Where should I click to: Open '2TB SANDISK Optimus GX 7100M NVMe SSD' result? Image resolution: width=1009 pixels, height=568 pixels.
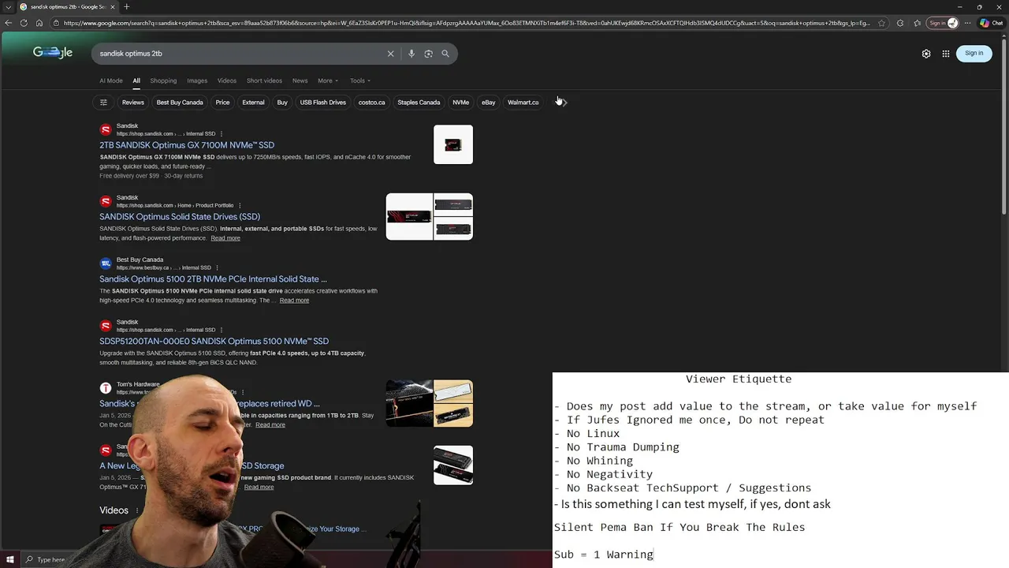tap(187, 145)
